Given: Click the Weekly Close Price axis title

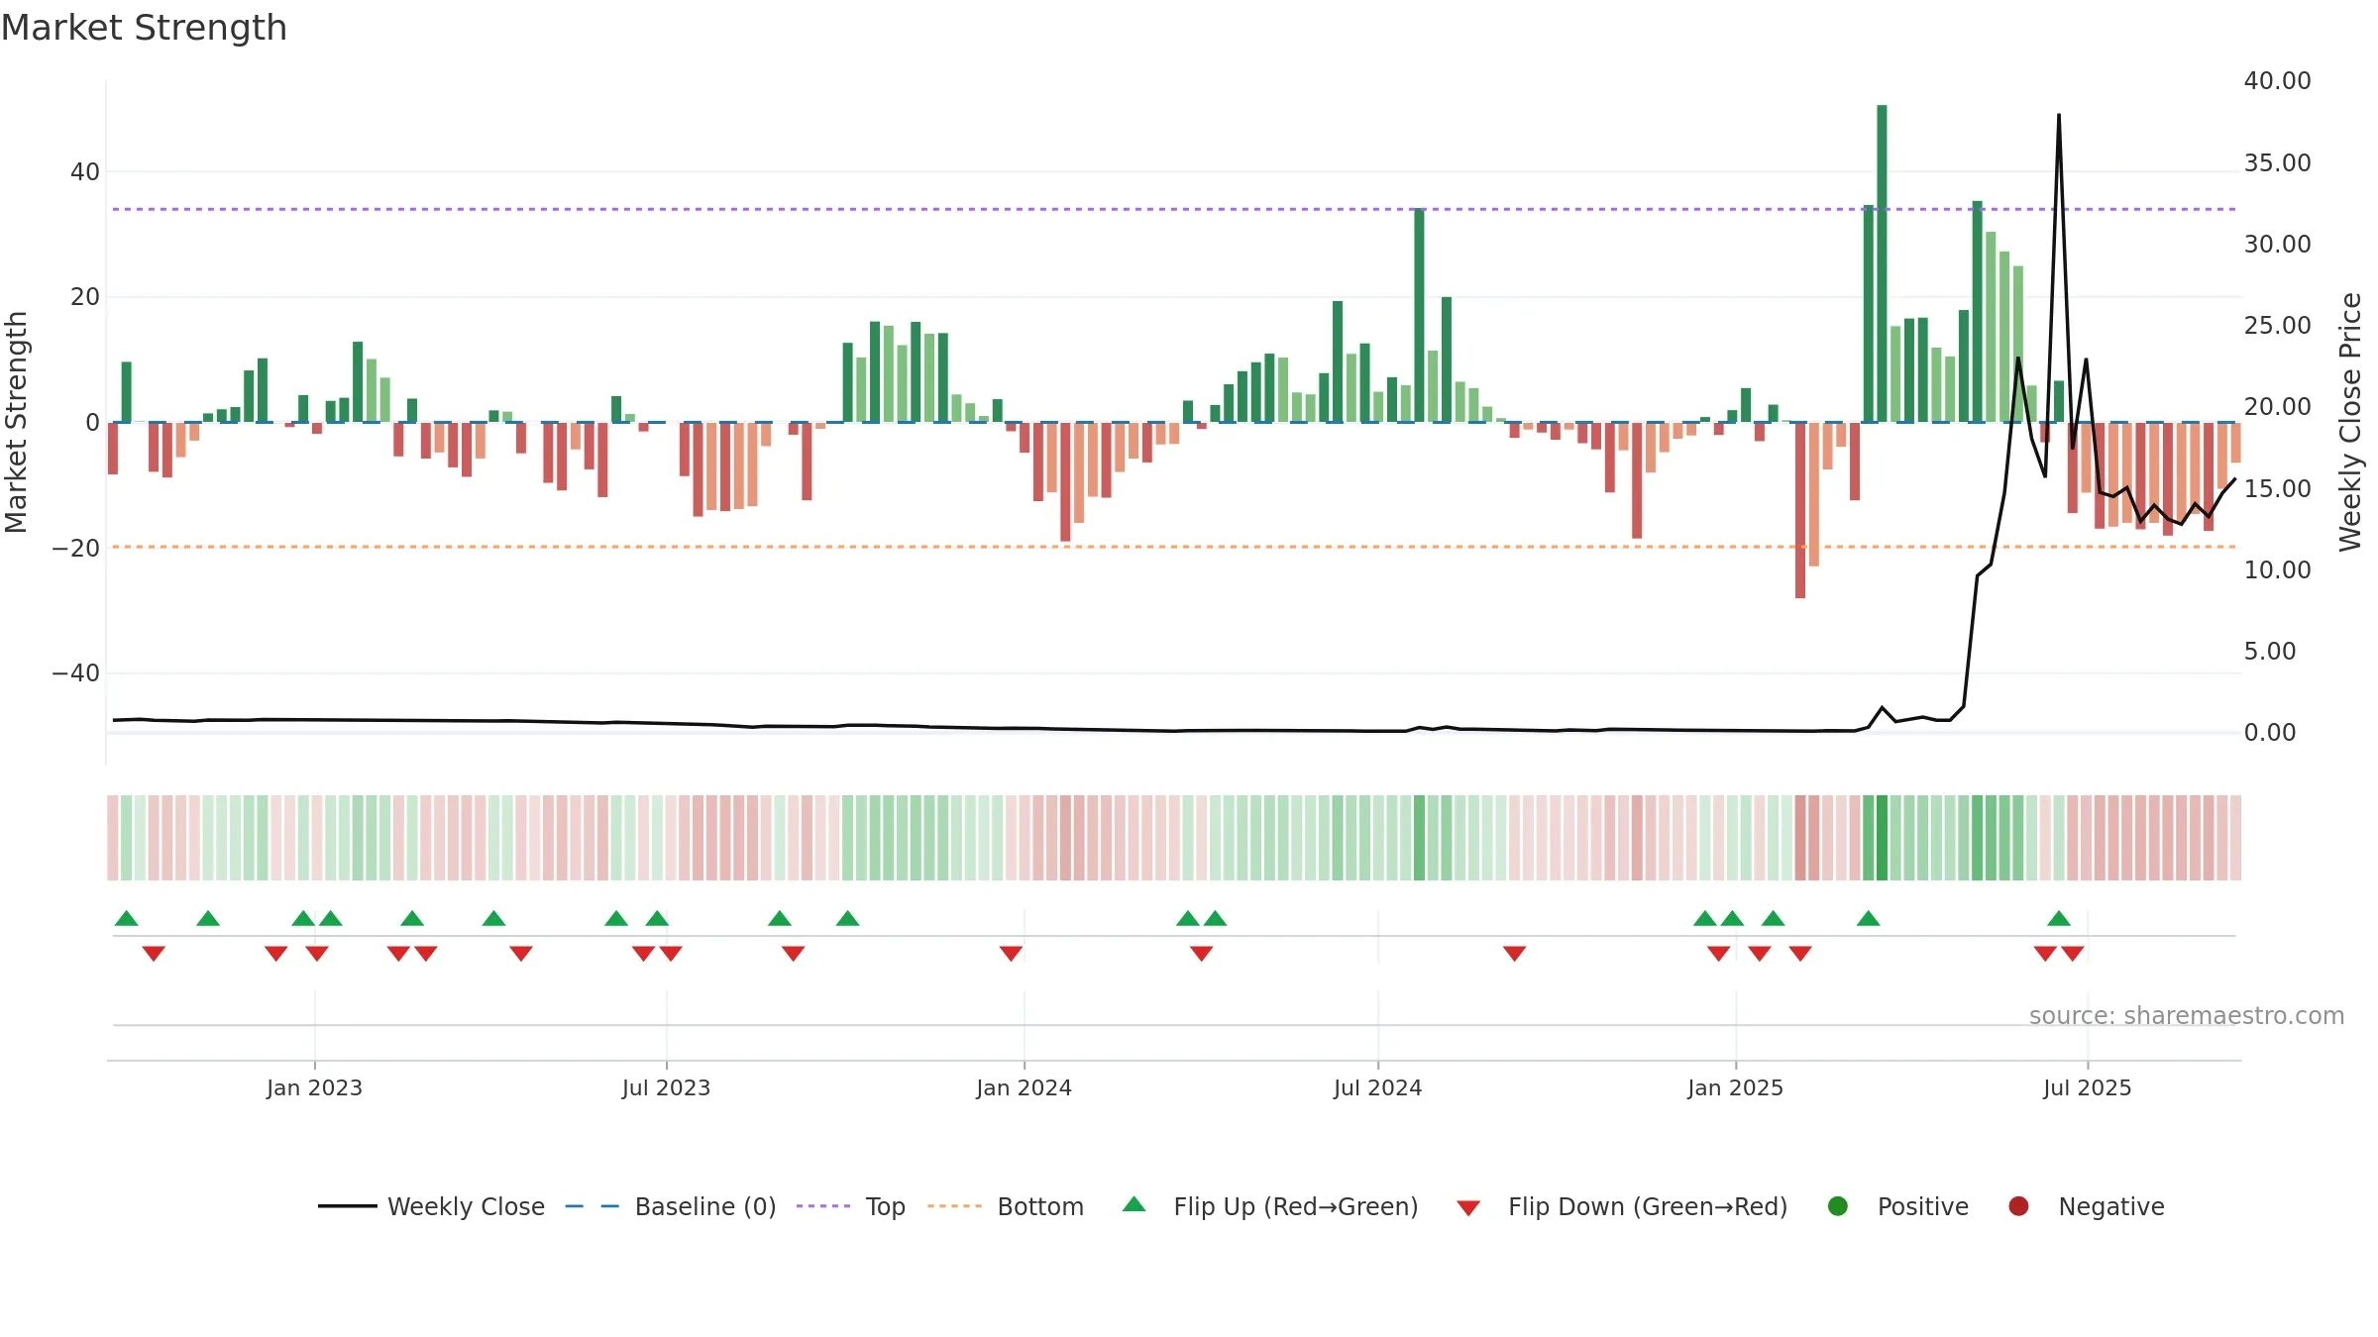Looking at the screenshot, I should (x=2351, y=422).
